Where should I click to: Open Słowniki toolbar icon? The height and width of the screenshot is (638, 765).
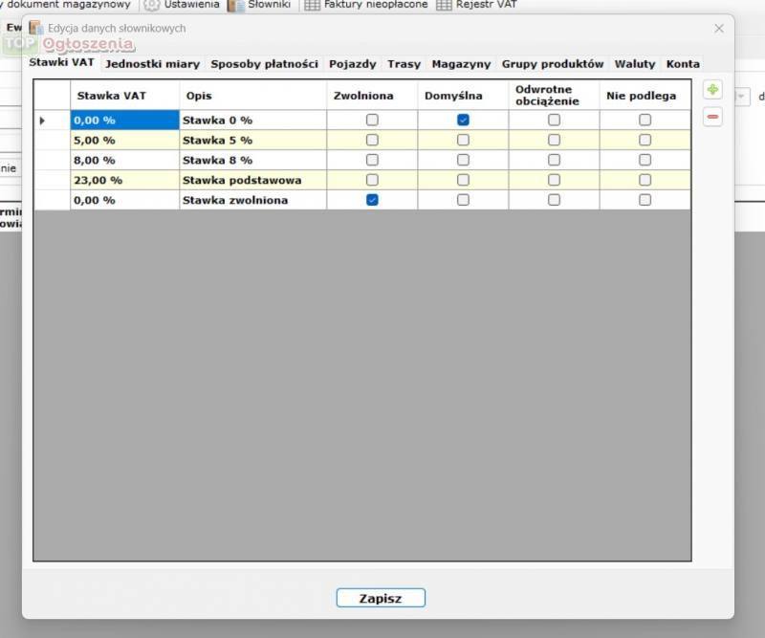(236, 5)
